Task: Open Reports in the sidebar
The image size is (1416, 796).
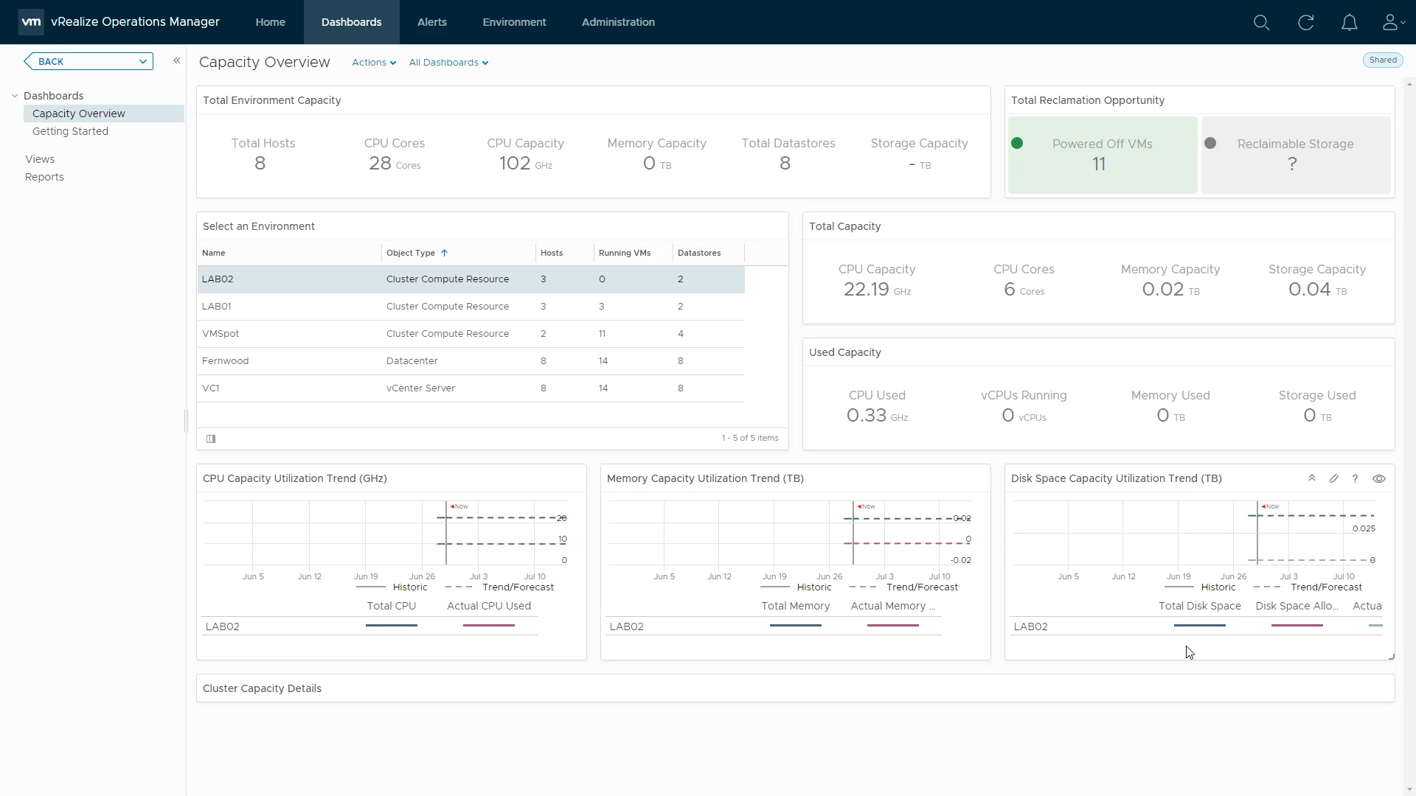Action: pos(44,177)
